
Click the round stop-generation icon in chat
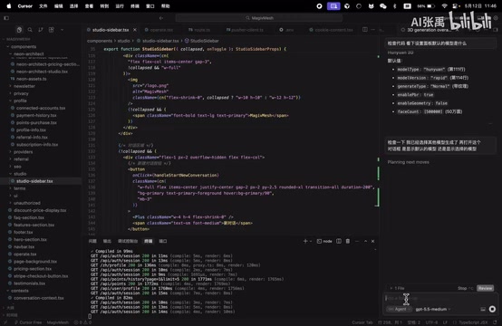492,309
